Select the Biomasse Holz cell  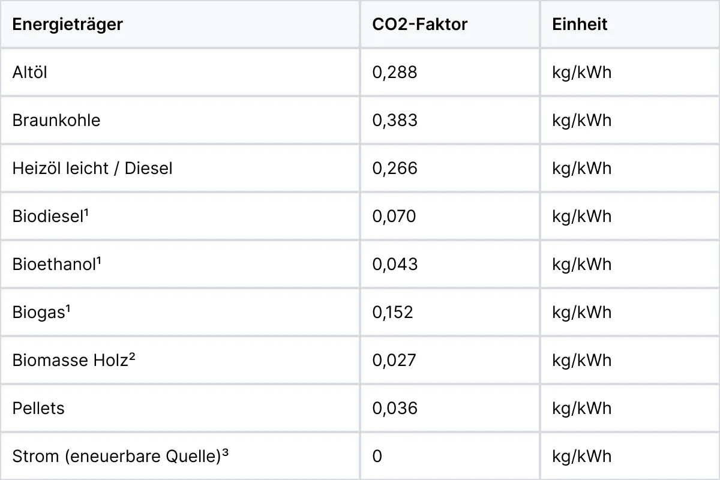73,360
